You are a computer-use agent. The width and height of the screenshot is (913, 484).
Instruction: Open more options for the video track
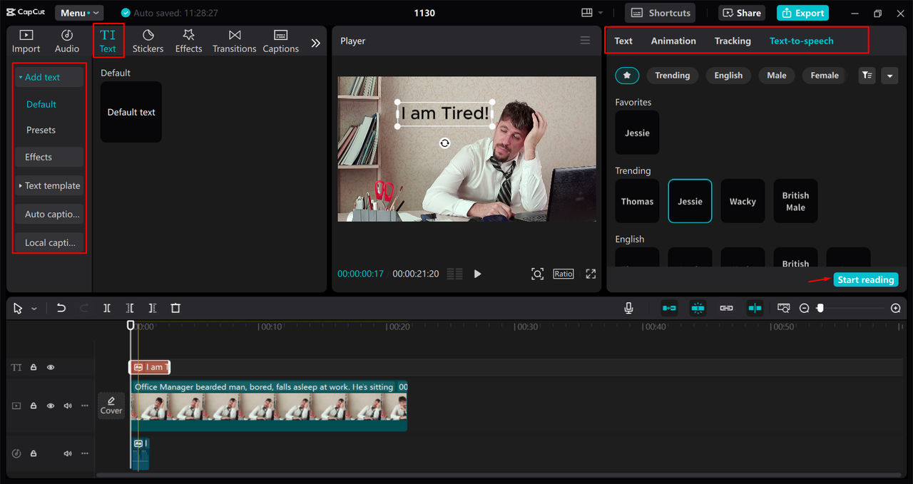[85, 406]
